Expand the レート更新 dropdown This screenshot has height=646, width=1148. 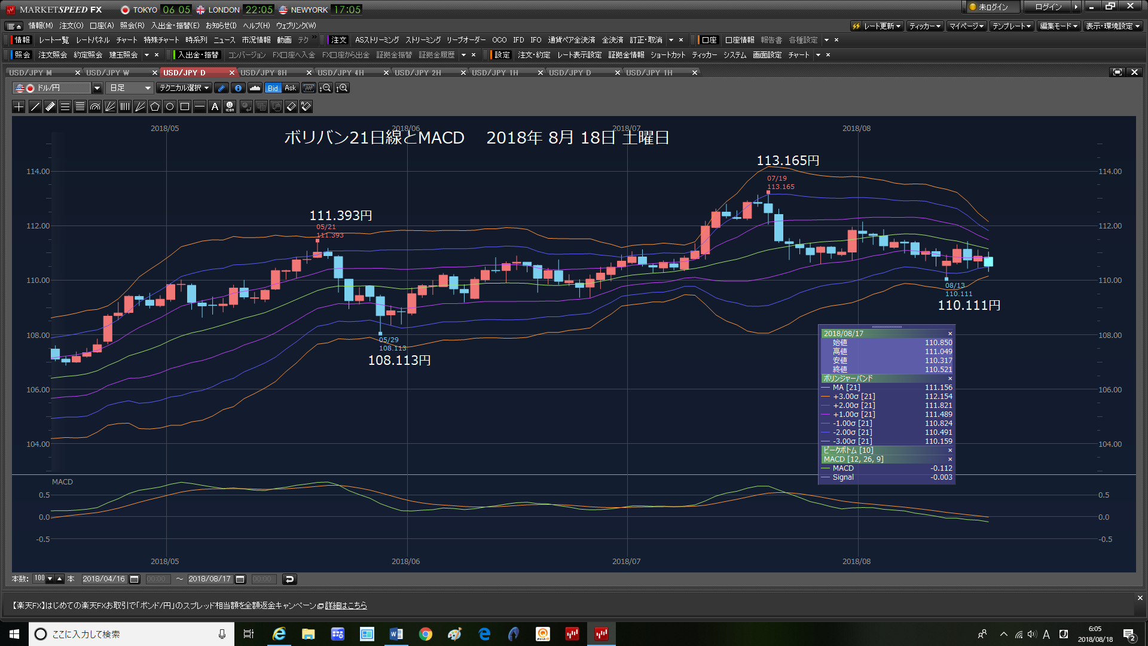point(877,26)
